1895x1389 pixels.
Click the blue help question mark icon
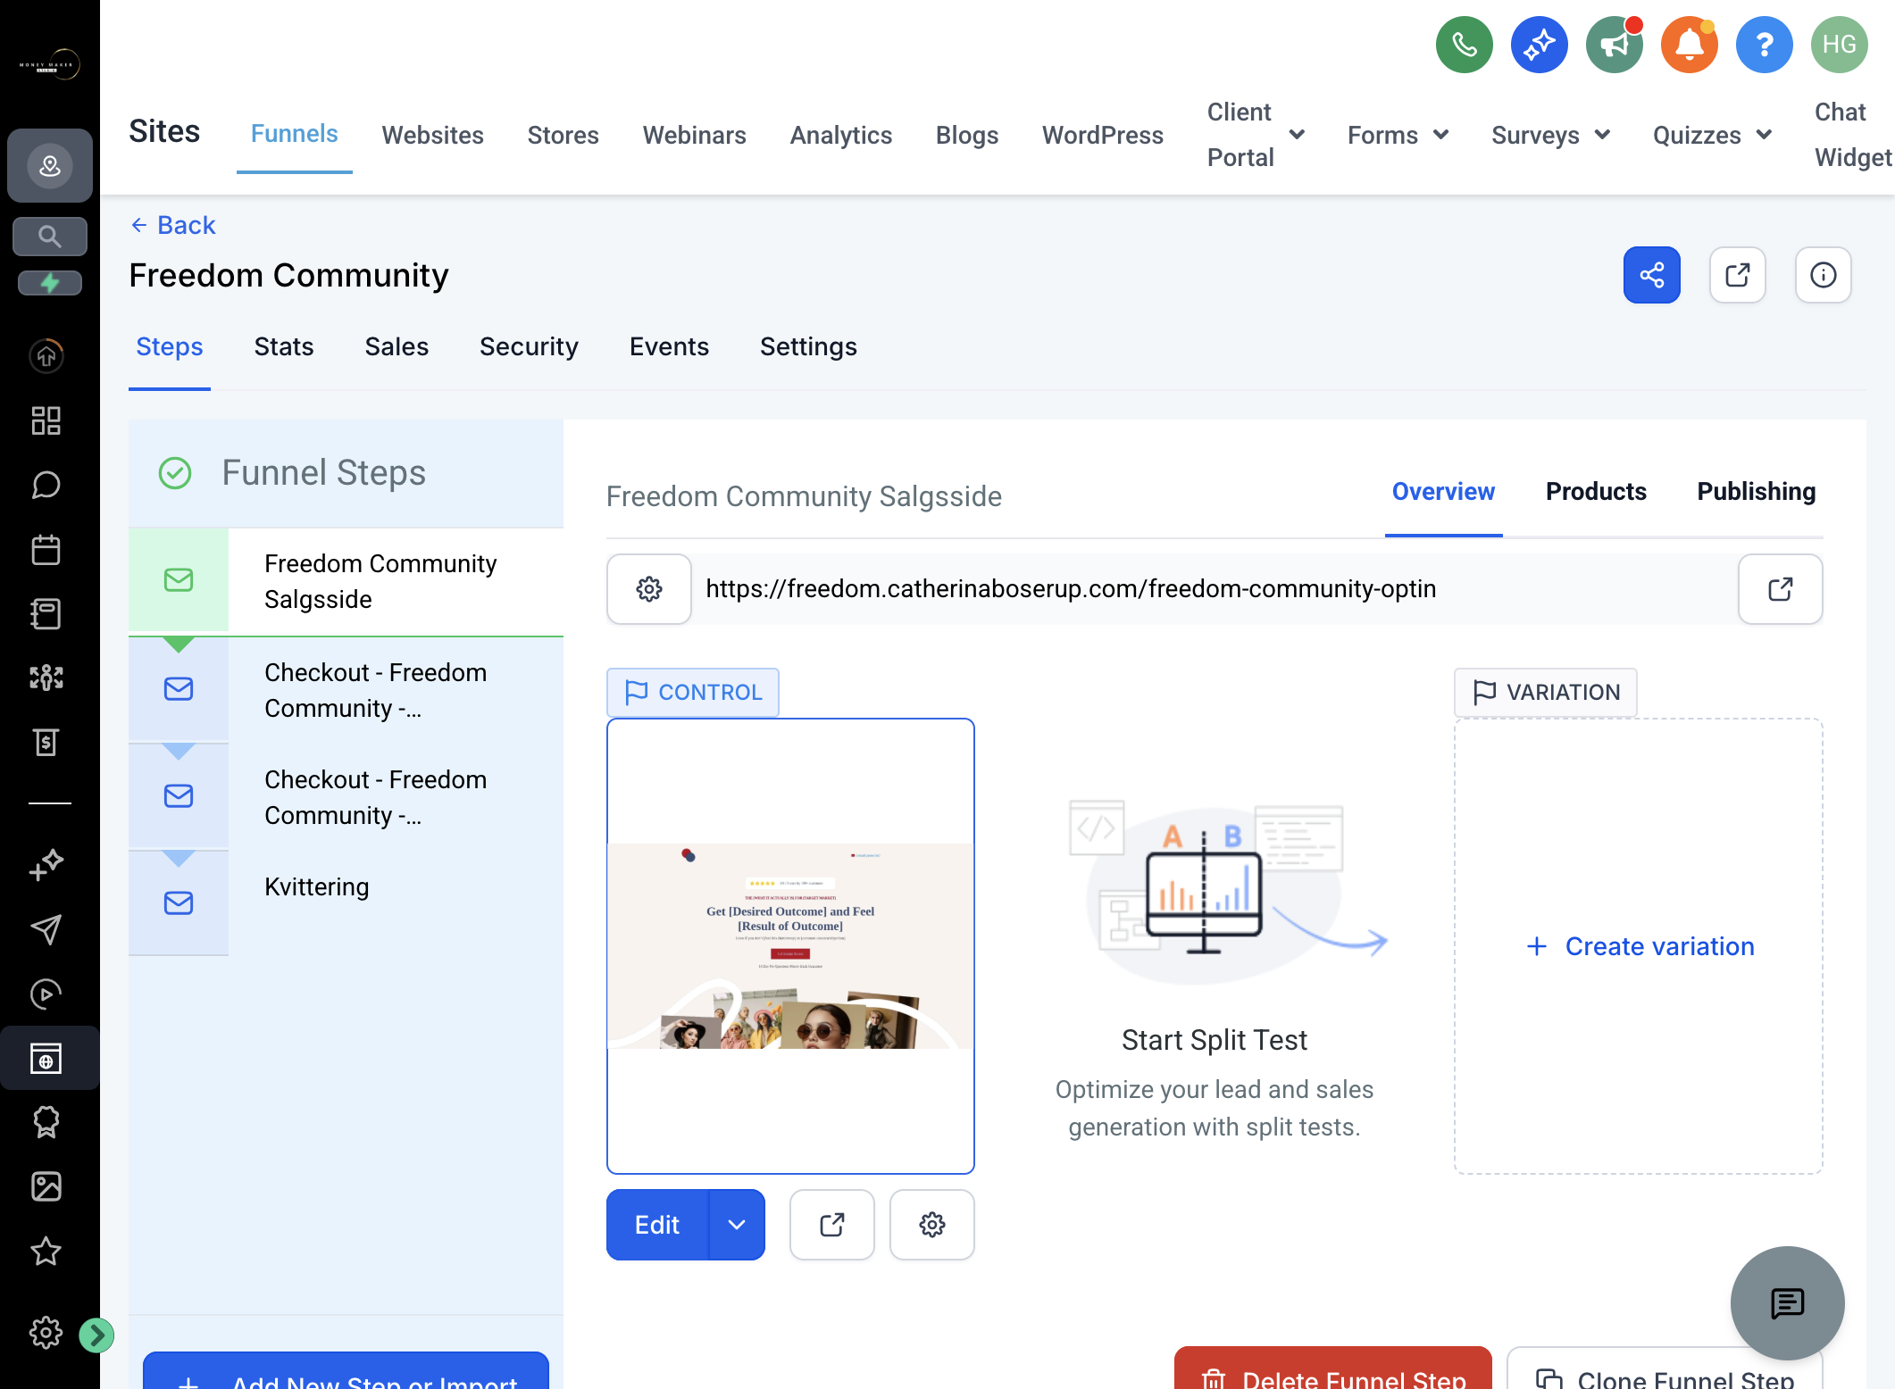tap(1764, 45)
